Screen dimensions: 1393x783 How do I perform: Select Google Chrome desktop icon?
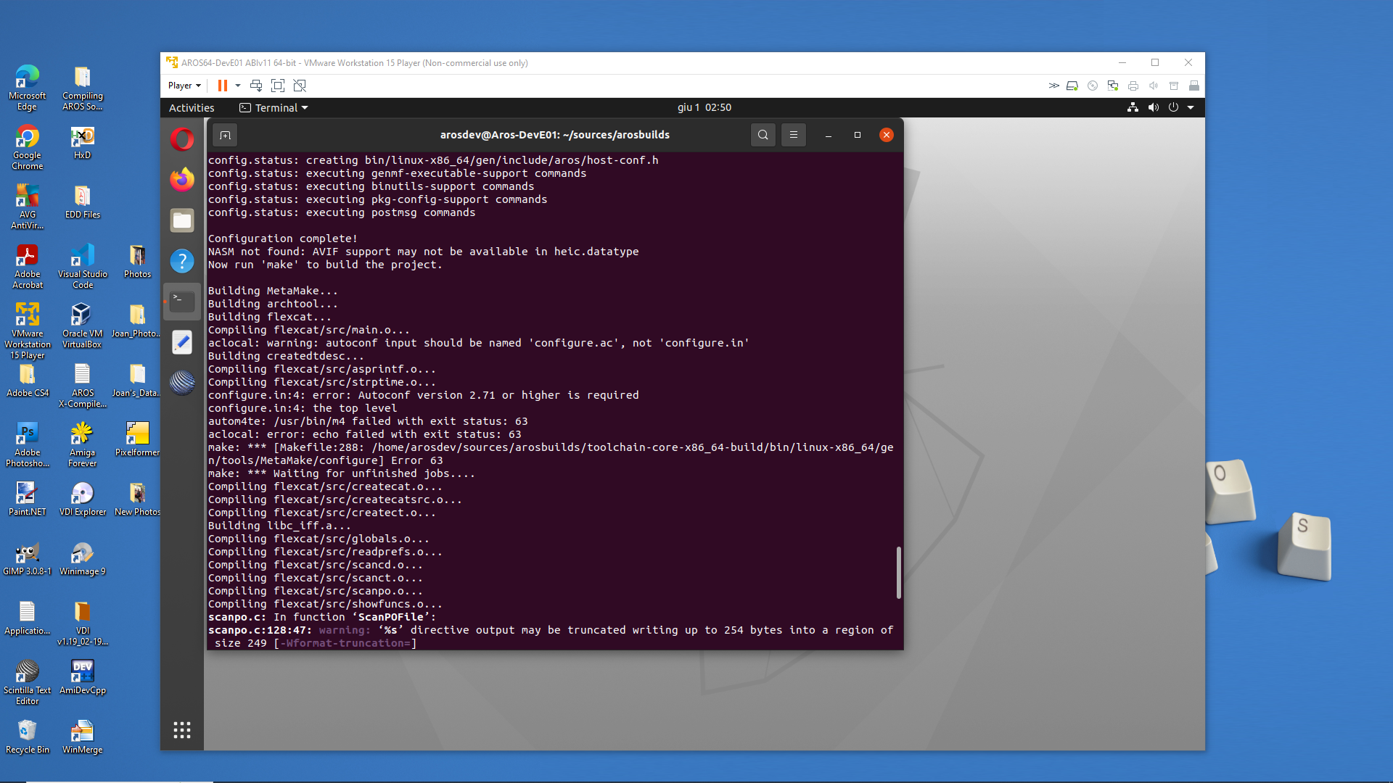point(28,147)
